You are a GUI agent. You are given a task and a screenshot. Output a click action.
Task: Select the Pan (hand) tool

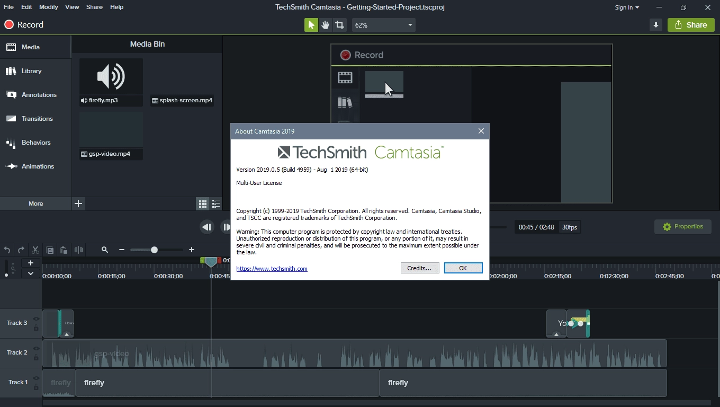[325, 25]
